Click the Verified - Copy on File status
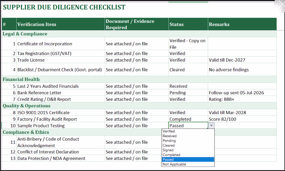The image size is (285, 171). tap(188, 44)
